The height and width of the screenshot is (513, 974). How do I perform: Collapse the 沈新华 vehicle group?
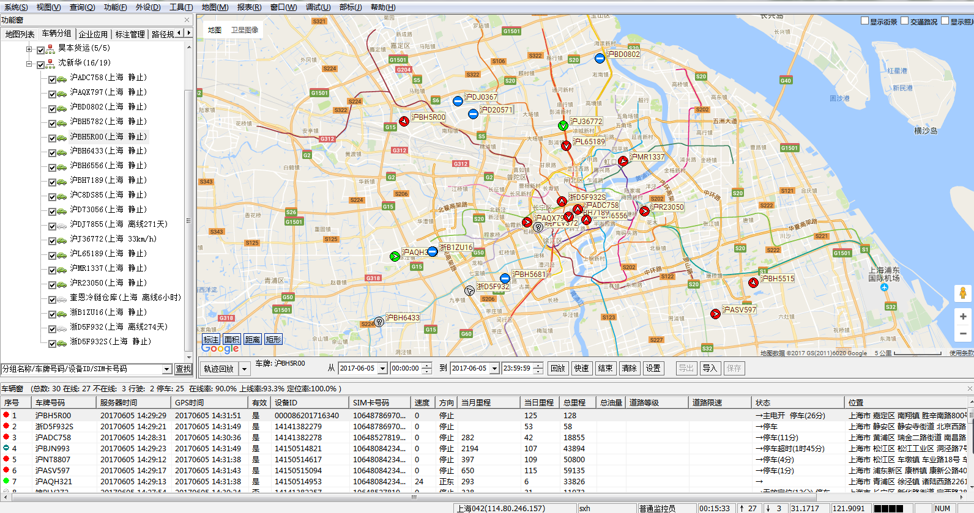[x=29, y=64]
